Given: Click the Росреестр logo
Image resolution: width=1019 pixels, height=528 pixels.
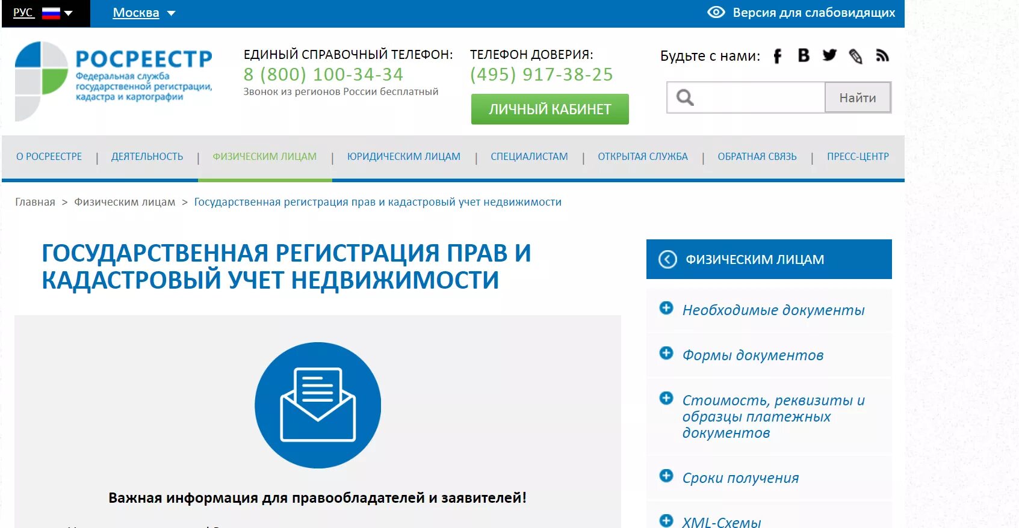Looking at the screenshot, I should click(113, 81).
